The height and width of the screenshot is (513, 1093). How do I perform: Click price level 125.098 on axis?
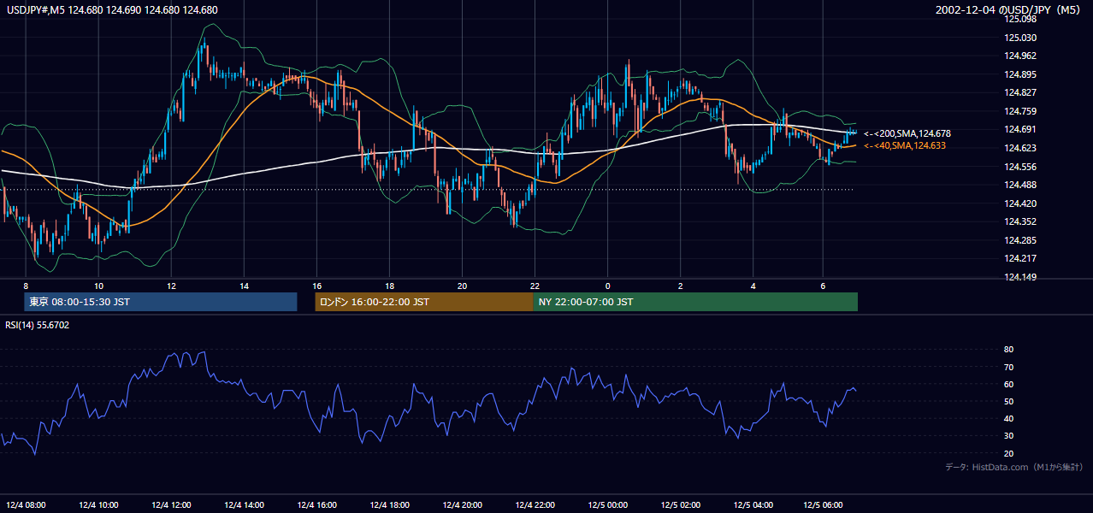click(x=1020, y=19)
